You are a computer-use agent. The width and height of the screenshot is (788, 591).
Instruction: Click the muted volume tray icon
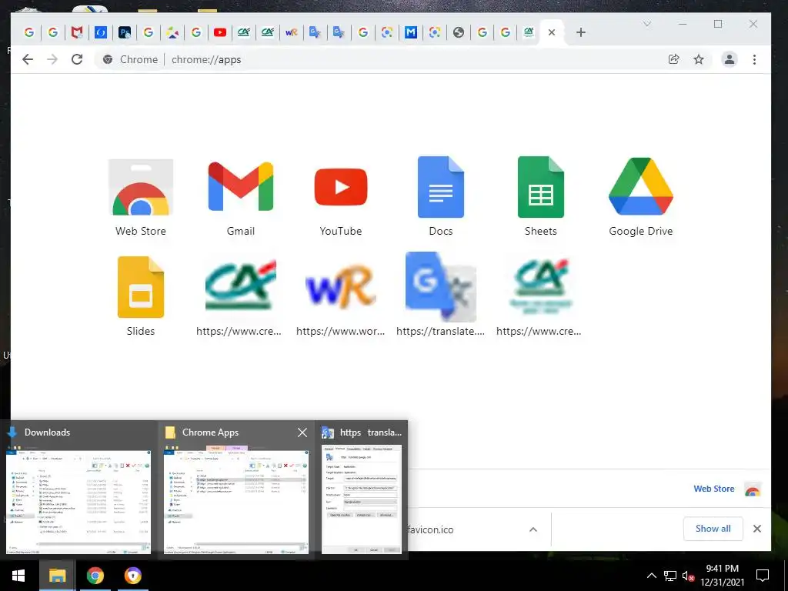(688, 576)
